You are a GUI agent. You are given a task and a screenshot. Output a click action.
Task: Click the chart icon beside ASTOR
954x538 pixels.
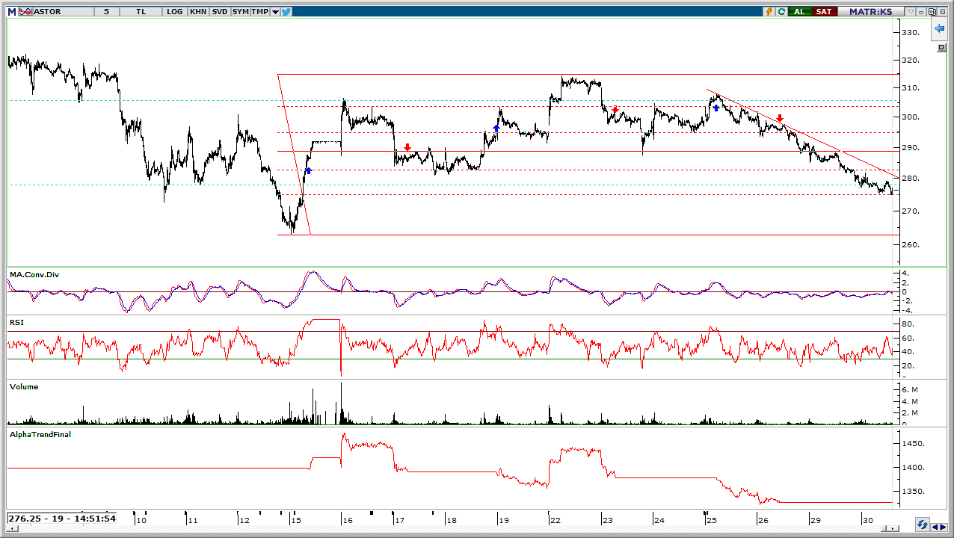coord(25,12)
